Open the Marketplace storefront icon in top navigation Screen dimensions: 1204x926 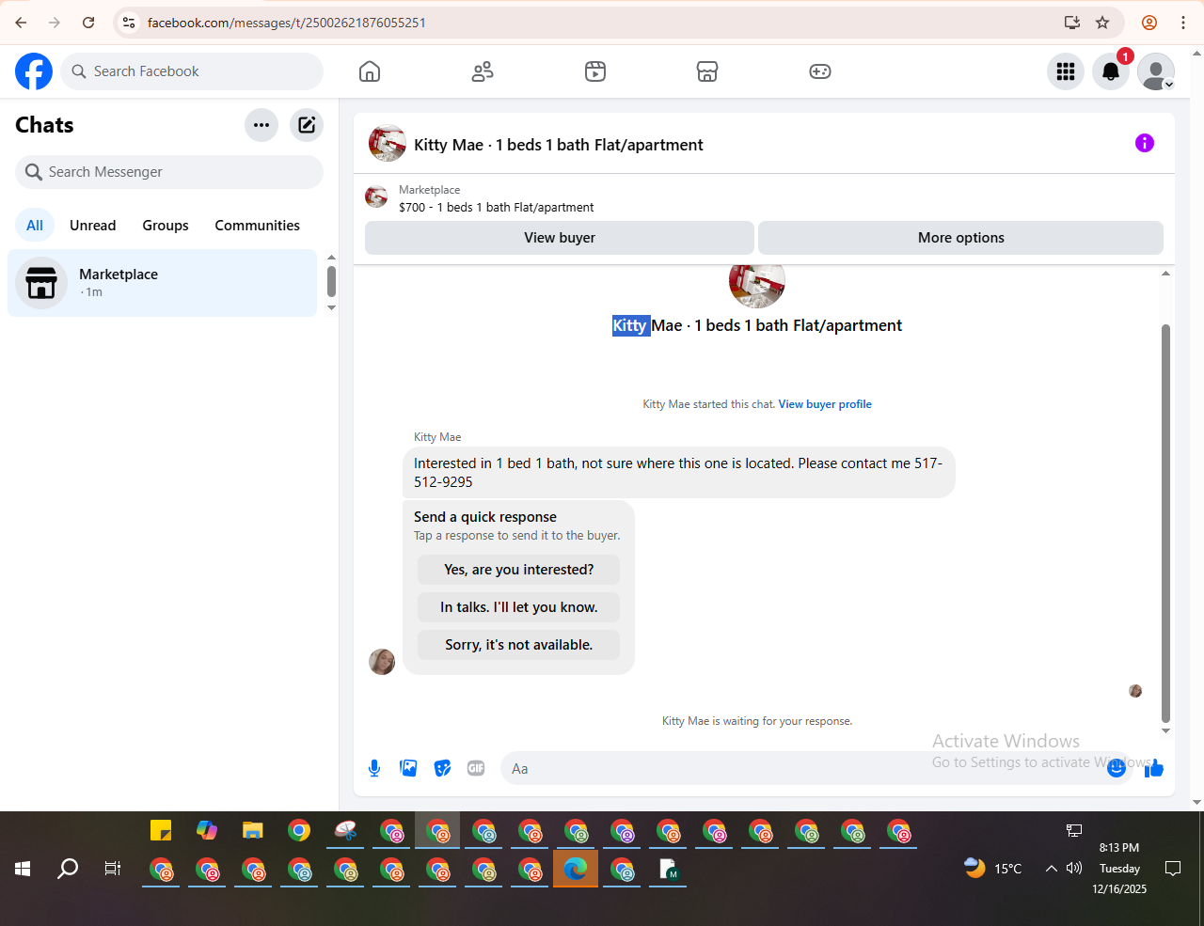coord(707,71)
